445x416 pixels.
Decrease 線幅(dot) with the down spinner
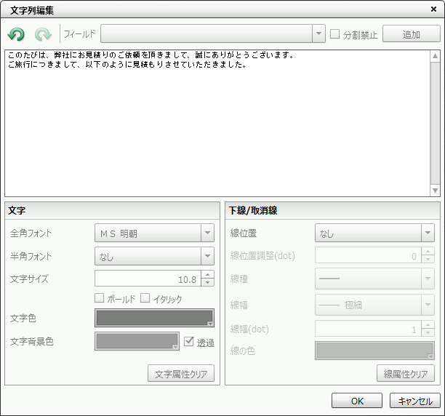coord(428,332)
